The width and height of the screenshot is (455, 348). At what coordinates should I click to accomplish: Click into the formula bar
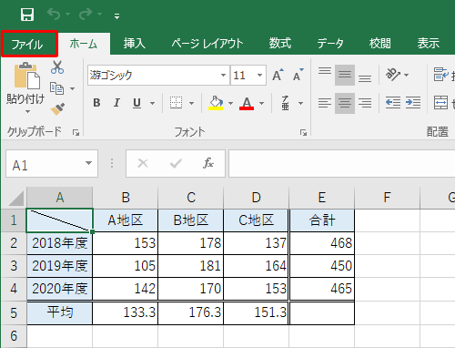(342, 163)
